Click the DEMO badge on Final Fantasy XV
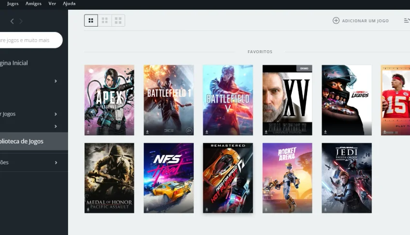Viewport: 410px width, 235px height. (304, 68)
